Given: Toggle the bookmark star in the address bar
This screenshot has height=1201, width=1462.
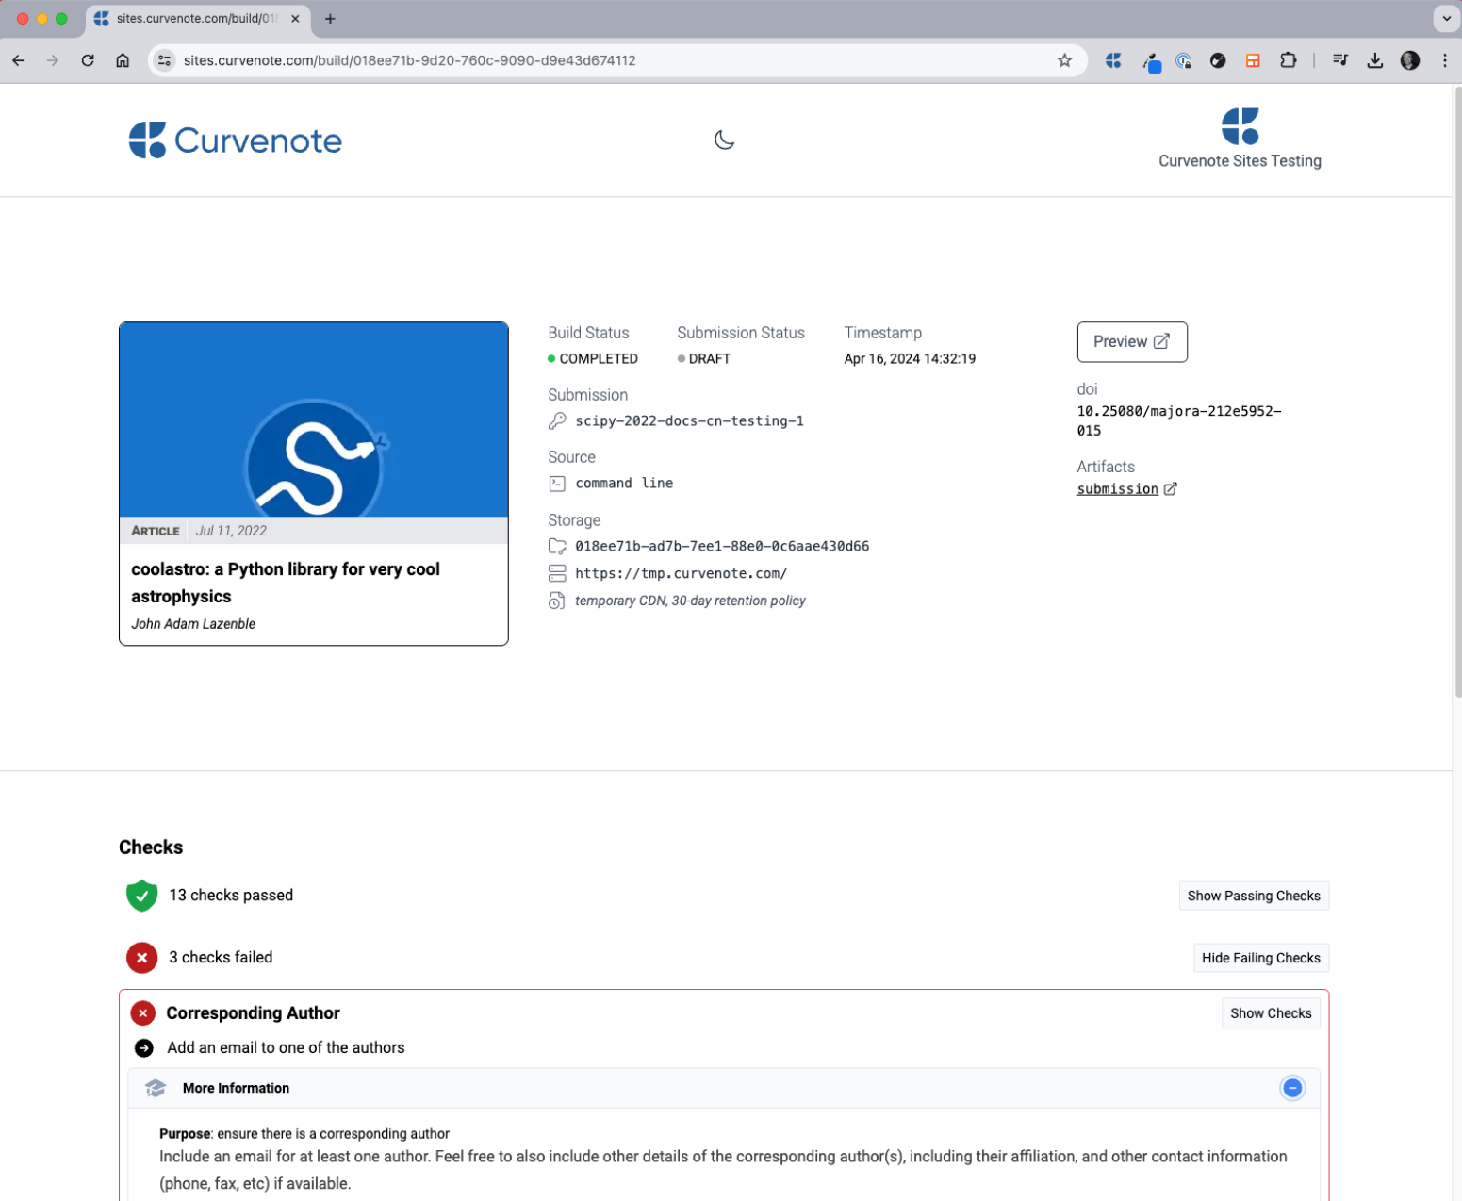Looking at the screenshot, I should [1064, 60].
